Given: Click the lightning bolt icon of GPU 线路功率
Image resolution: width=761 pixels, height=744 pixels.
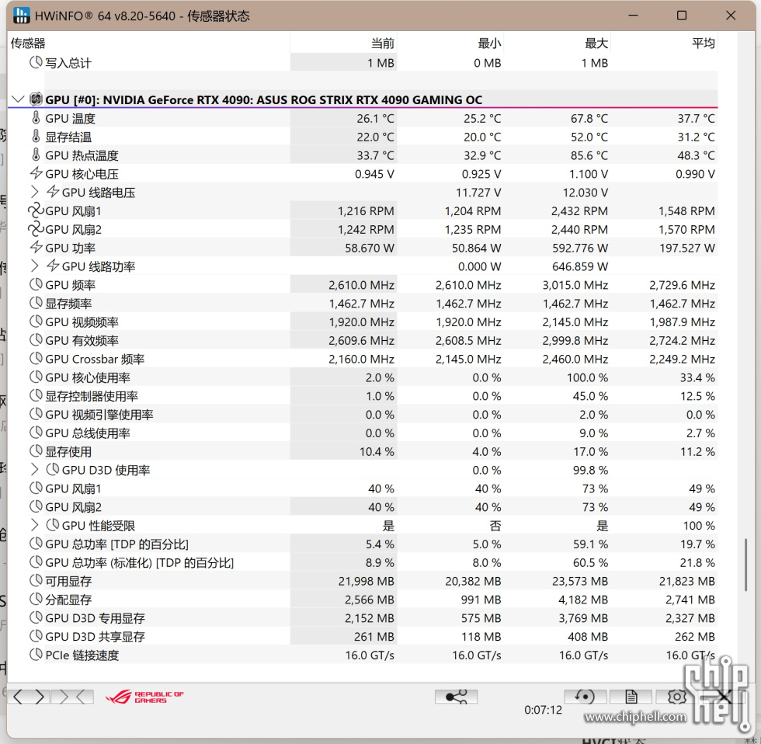Looking at the screenshot, I should [53, 266].
